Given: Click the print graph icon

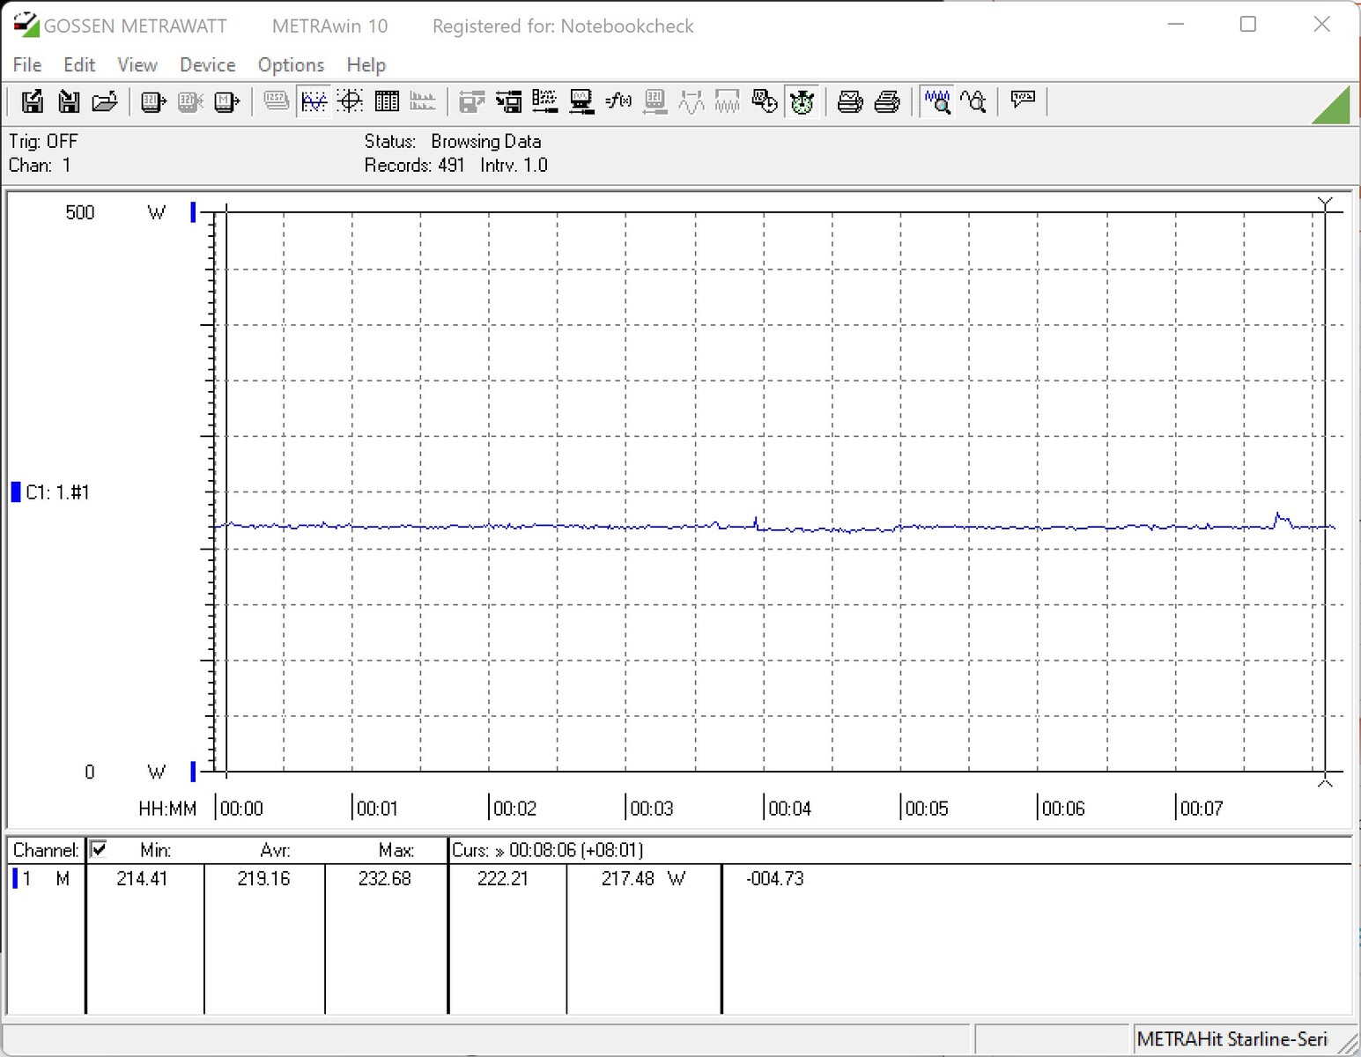Looking at the screenshot, I should coord(850,102).
